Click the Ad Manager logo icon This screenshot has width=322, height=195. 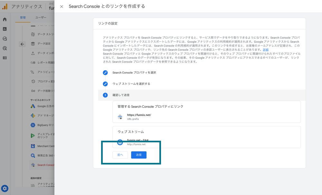33,116
